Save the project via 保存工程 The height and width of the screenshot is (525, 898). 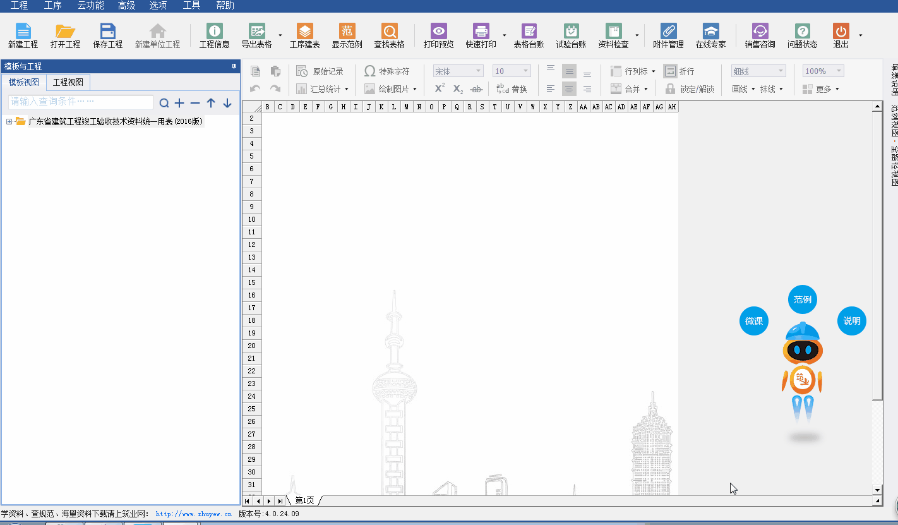point(107,32)
